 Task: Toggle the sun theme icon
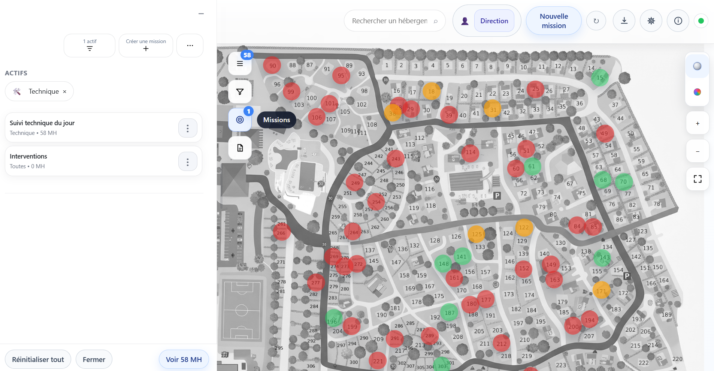pos(651,21)
